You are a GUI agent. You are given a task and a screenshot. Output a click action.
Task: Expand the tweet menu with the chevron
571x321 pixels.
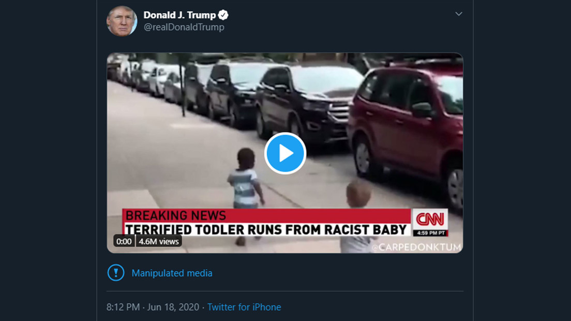click(458, 14)
